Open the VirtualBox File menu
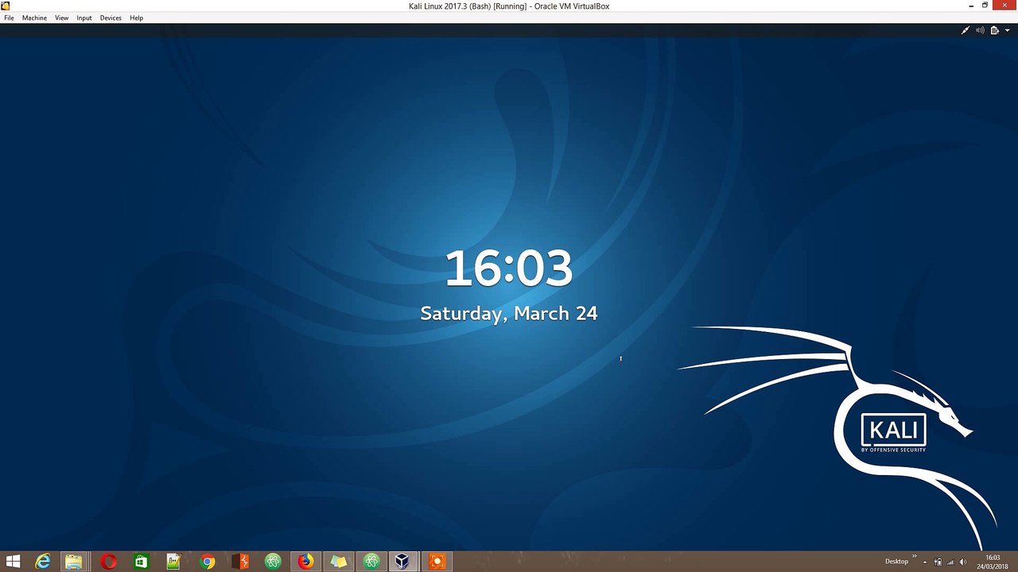This screenshot has width=1018, height=572. click(x=9, y=17)
